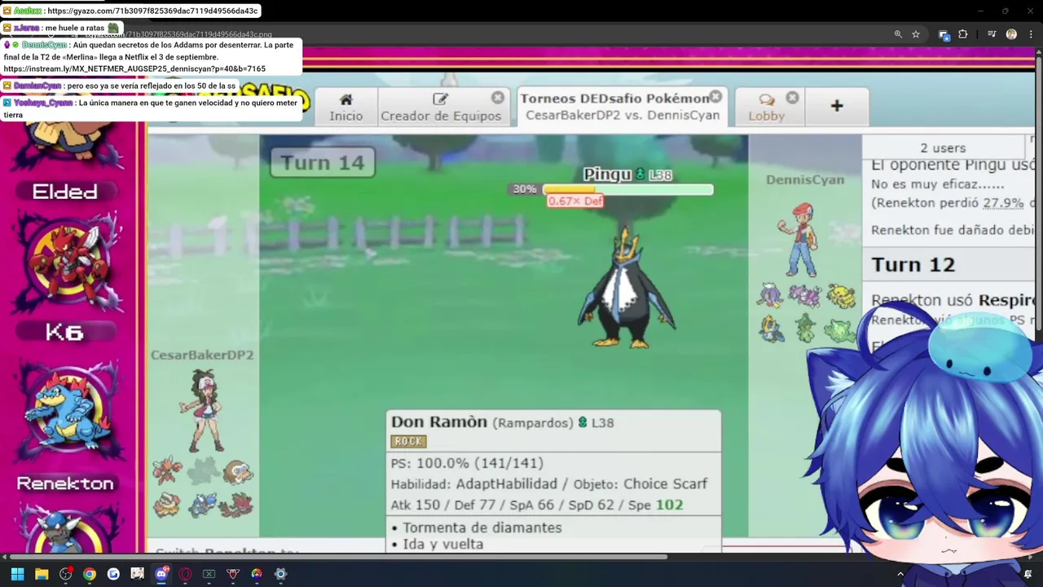Screen dimensions: 1043x587
Task: Click the Don Ramòn tooltip name
Action: pos(438,421)
